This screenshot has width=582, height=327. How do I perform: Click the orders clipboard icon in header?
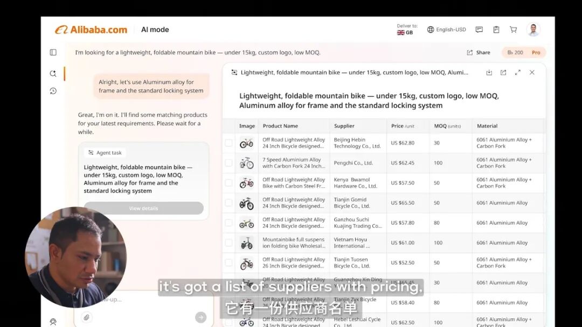496,30
